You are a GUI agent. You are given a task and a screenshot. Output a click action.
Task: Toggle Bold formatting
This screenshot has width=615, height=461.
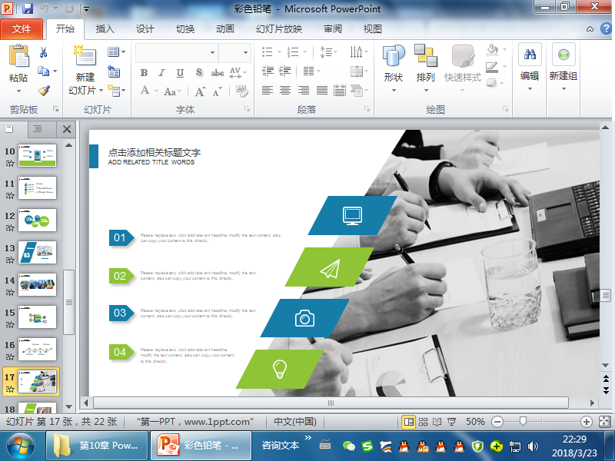pyautogui.click(x=144, y=73)
